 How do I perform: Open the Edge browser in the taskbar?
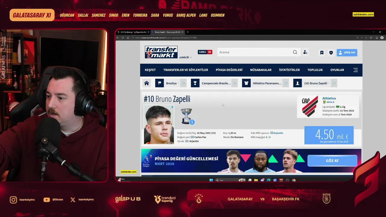[x=268, y=180]
